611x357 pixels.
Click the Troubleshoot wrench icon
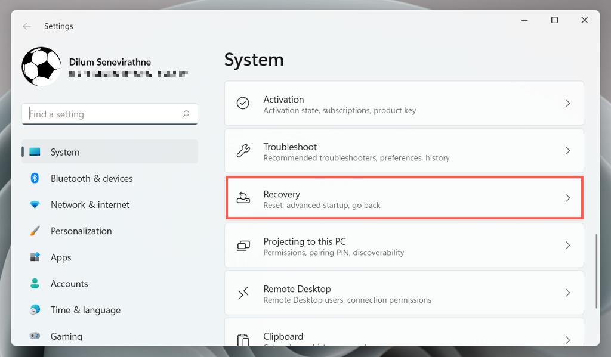pos(243,151)
